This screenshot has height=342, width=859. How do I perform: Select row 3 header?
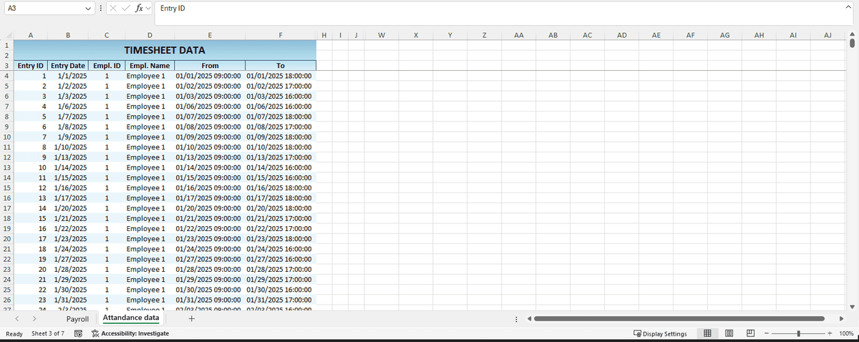[6, 65]
